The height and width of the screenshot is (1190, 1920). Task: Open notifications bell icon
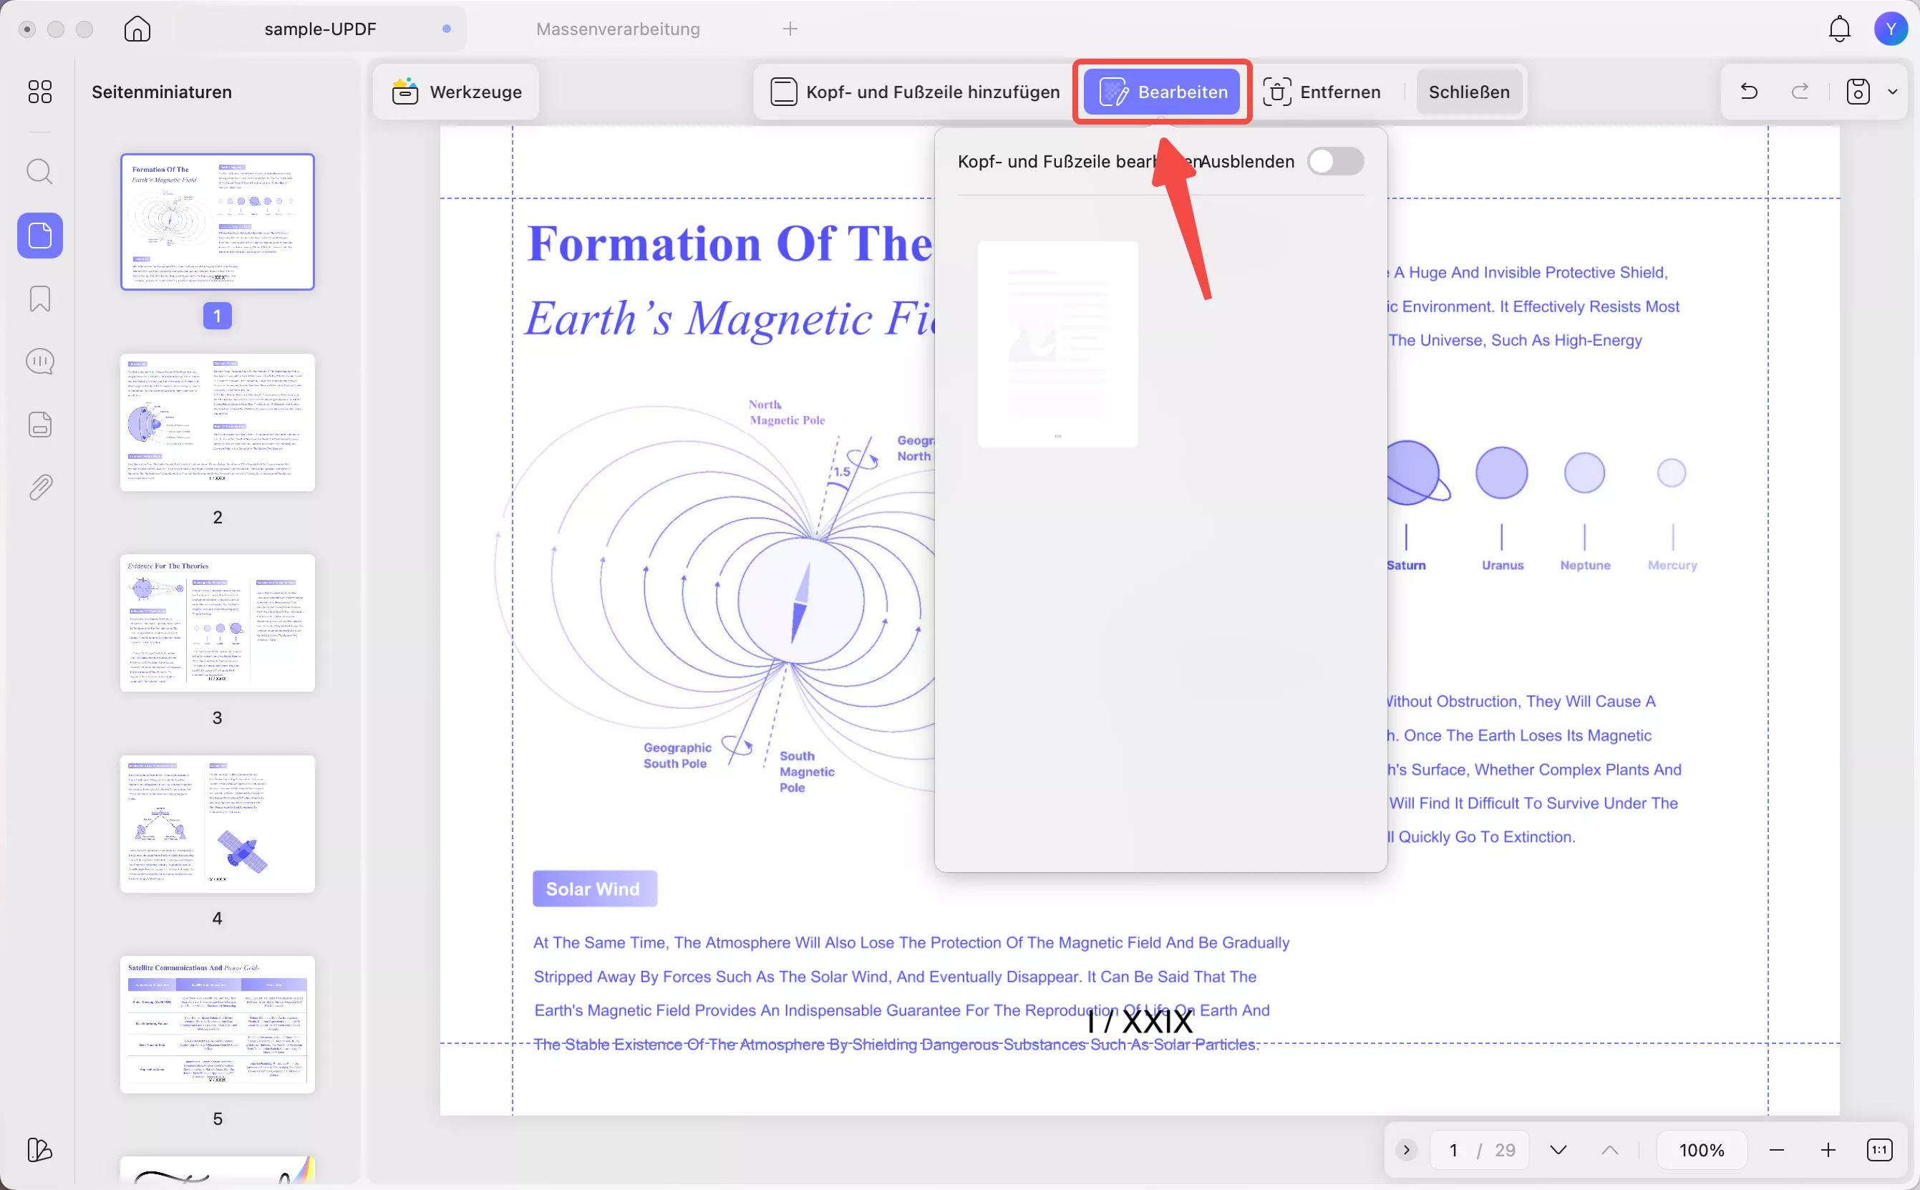[x=1839, y=29]
